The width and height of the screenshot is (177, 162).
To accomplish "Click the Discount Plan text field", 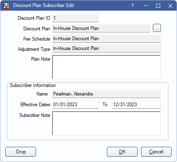I will [x=101, y=28].
